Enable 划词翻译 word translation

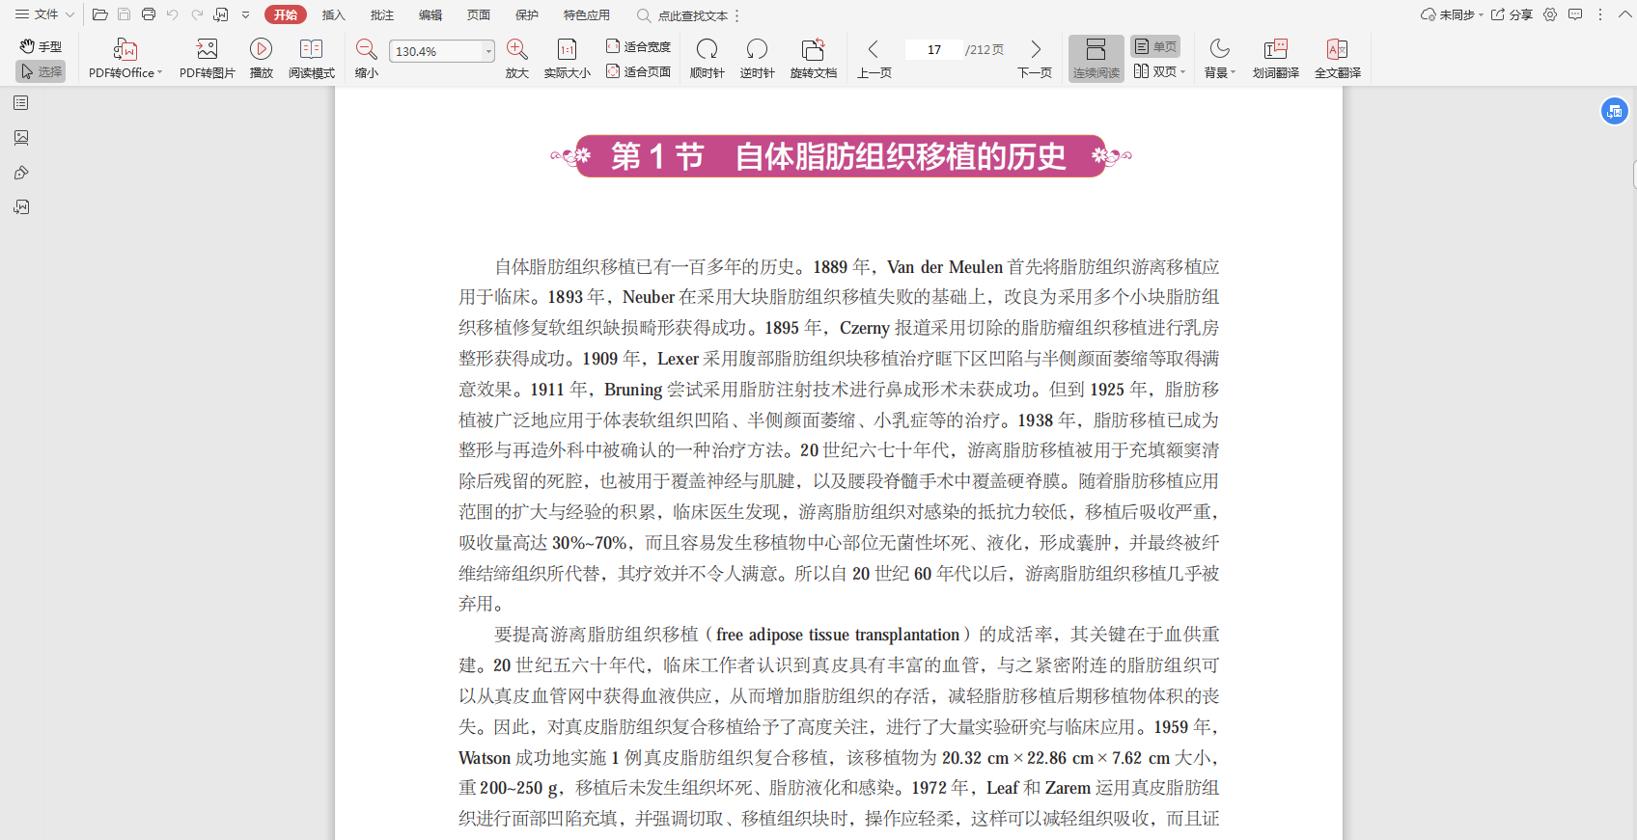(x=1275, y=59)
